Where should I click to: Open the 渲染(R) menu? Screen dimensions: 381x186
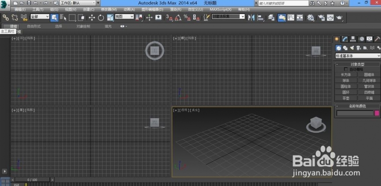tap(176, 9)
